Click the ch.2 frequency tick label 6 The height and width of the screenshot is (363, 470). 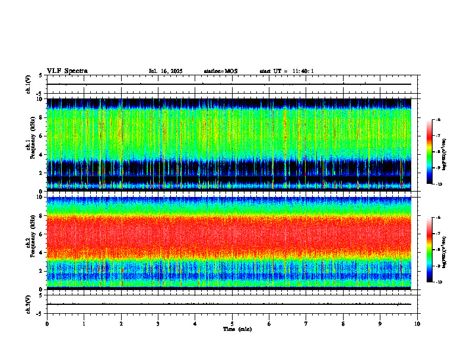pos(42,234)
